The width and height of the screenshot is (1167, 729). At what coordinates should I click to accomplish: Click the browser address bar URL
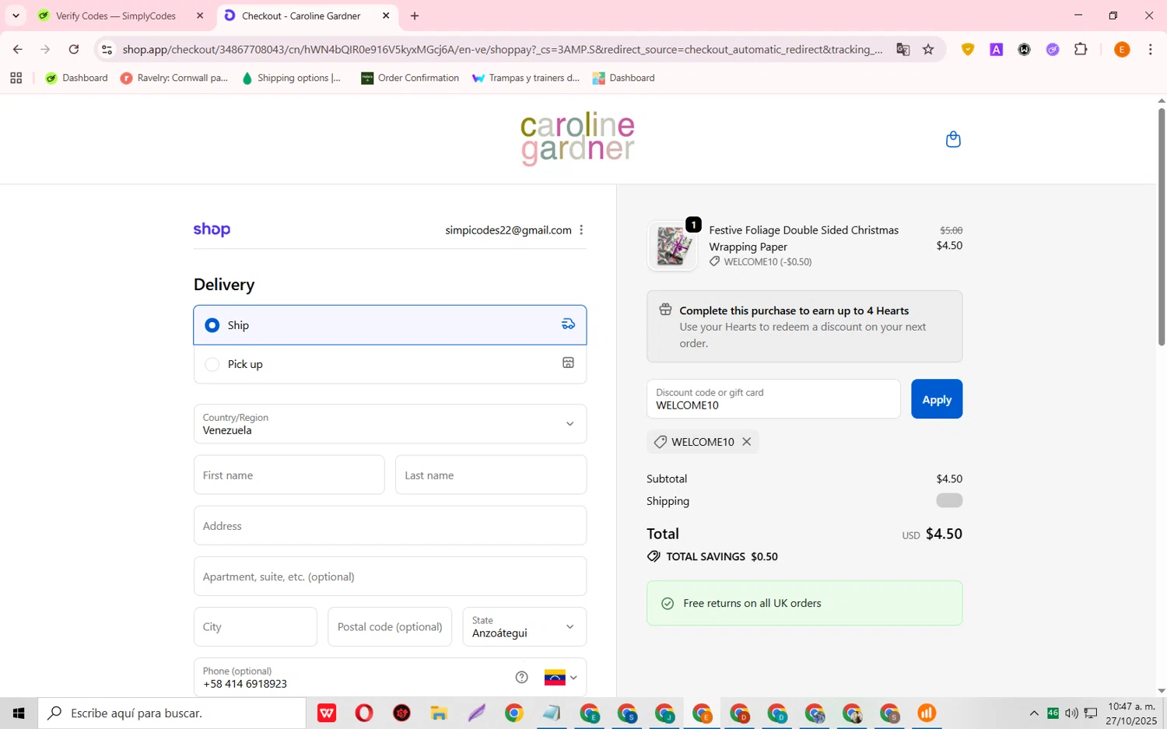coord(502,49)
